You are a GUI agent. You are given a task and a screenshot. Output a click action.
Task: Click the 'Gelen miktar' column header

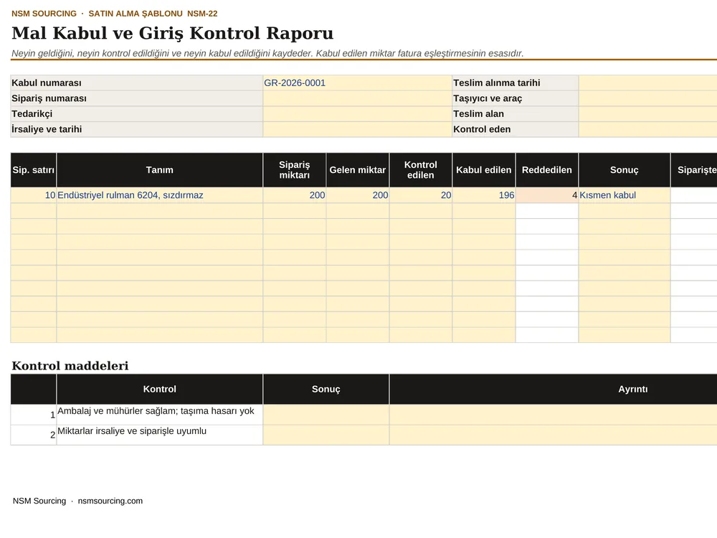358,170
